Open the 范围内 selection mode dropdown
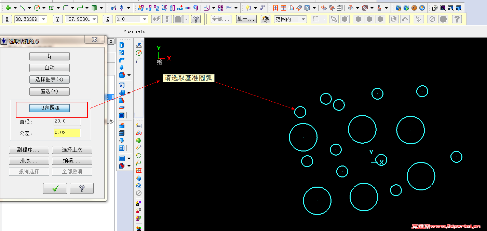The height and width of the screenshot is (231, 487). [303, 19]
